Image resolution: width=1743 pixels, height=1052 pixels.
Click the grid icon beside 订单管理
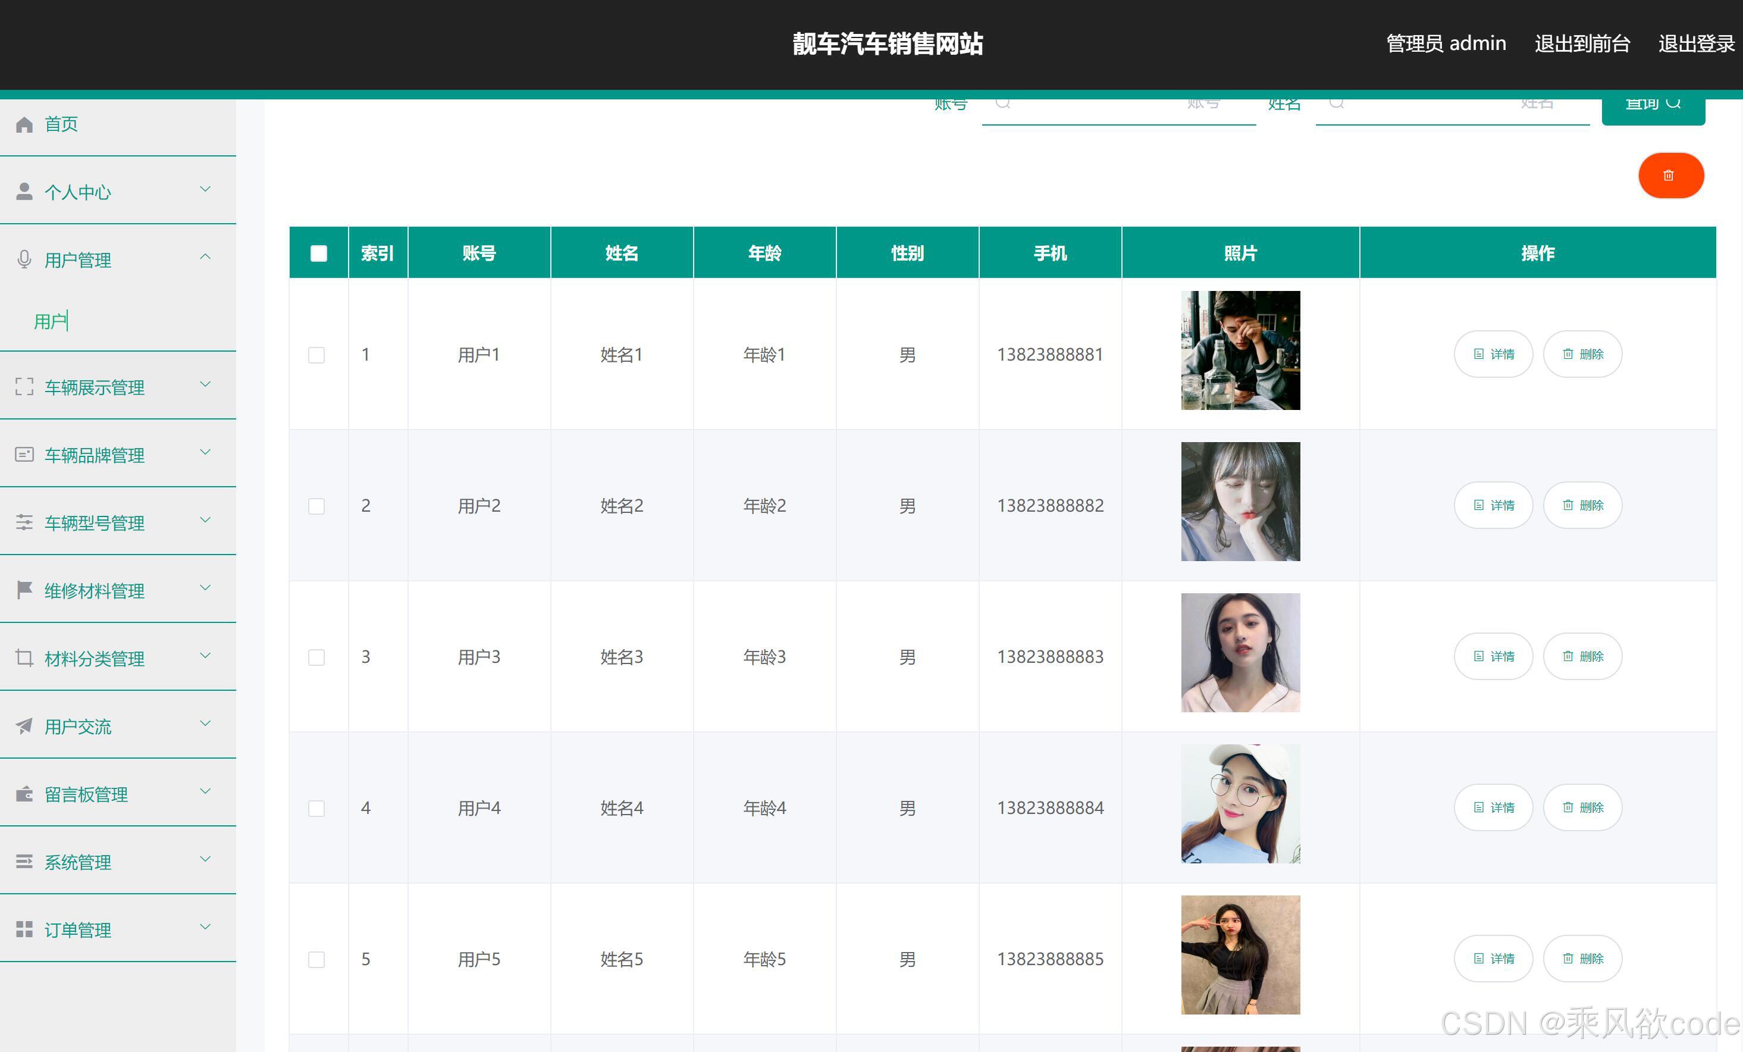click(x=24, y=929)
